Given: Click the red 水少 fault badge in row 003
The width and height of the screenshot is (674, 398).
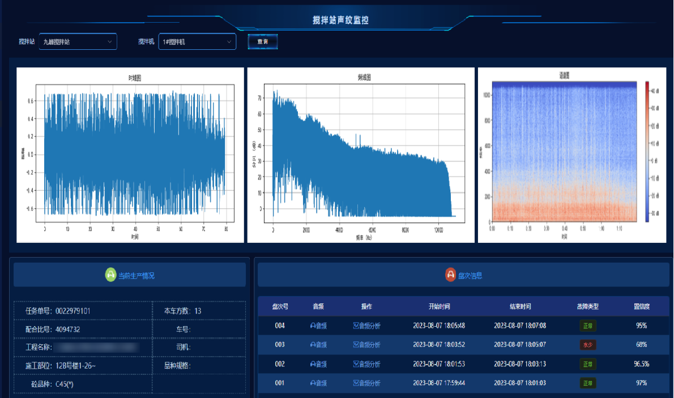Looking at the screenshot, I should [x=587, y=345].
